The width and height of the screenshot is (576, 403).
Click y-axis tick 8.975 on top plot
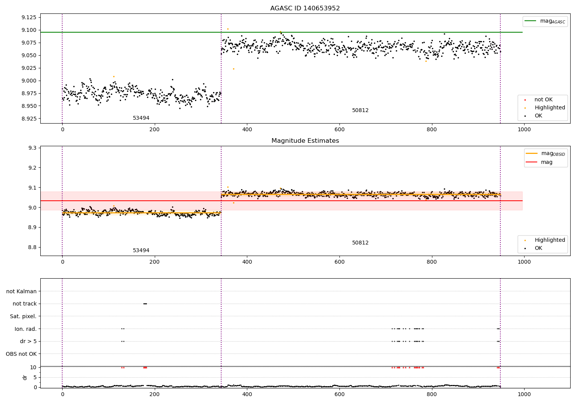[29, 93]
